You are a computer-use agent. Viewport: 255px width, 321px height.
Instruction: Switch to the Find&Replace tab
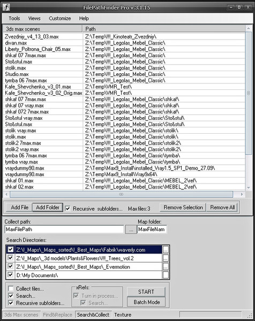point(58,315)
